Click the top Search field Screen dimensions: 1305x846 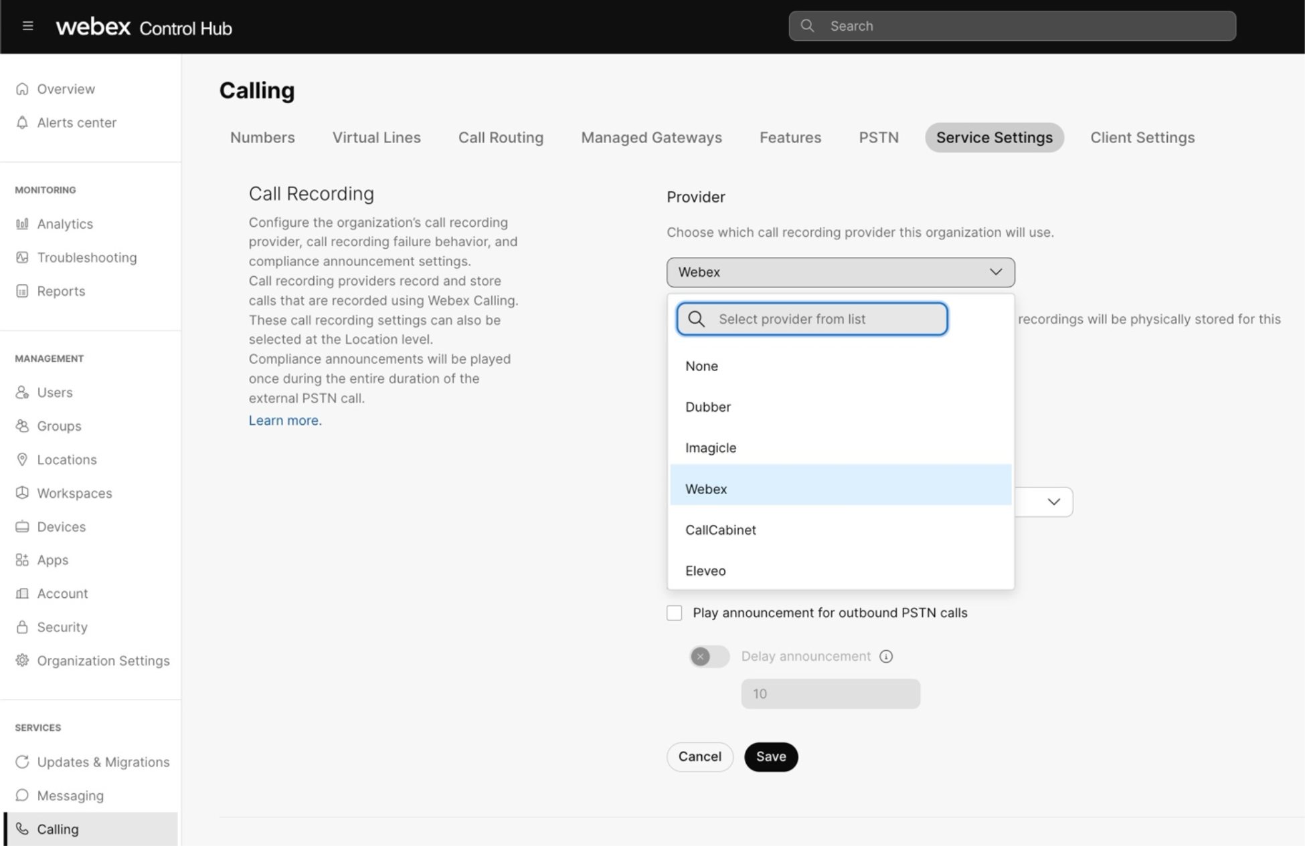pos(1012,25)
